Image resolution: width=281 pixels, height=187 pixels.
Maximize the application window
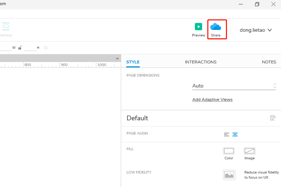(x=257, y=4)
